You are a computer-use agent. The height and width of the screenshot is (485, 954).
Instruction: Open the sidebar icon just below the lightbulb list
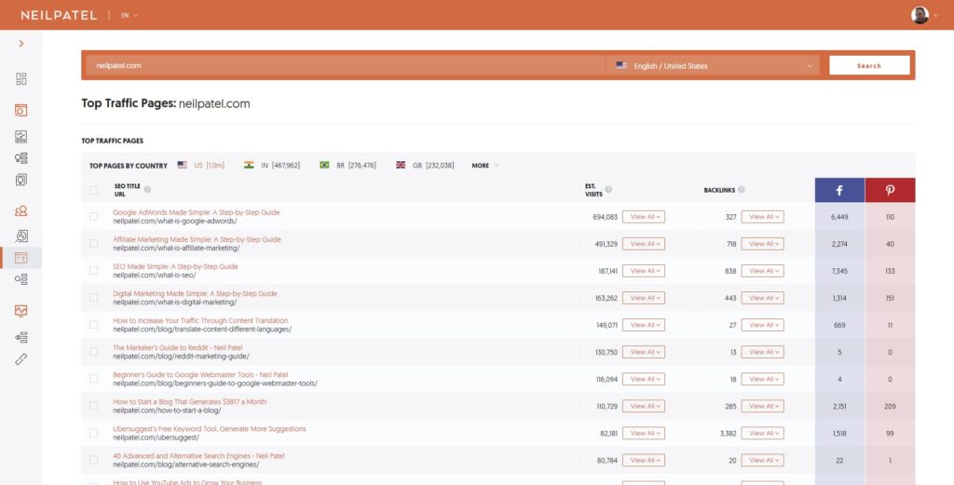[21, 180]
